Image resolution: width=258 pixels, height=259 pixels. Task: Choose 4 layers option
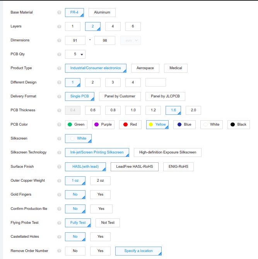click(x=113, y=26)
